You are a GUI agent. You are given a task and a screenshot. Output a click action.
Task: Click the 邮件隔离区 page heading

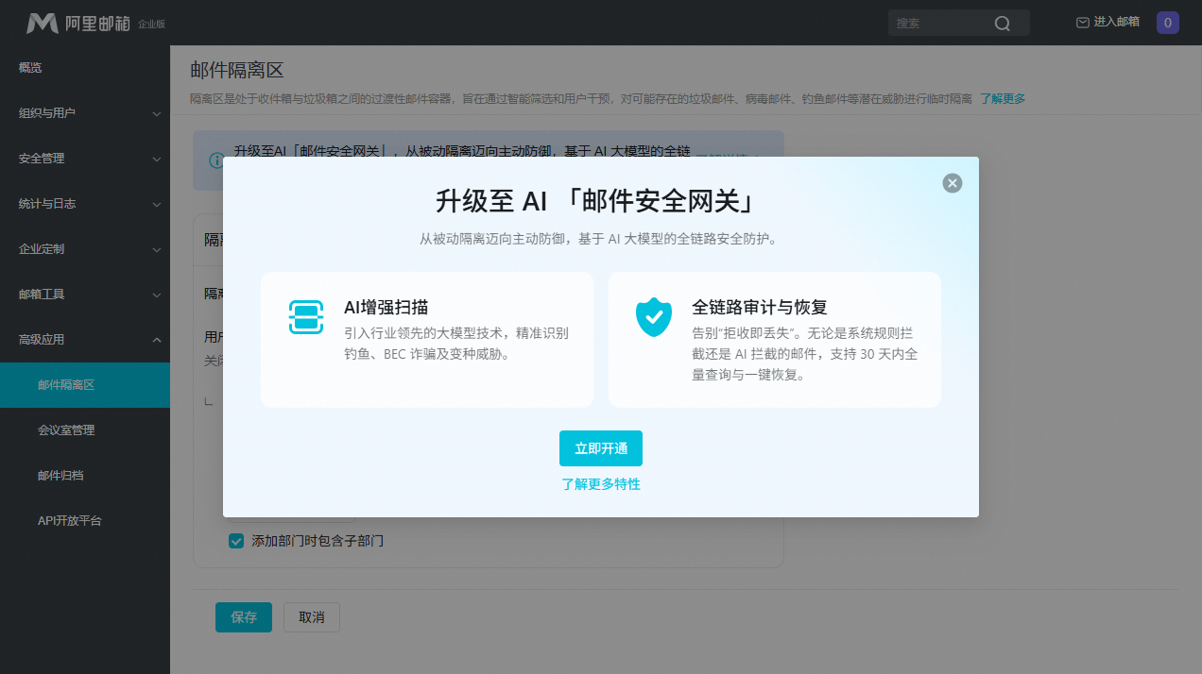(237, 71)
